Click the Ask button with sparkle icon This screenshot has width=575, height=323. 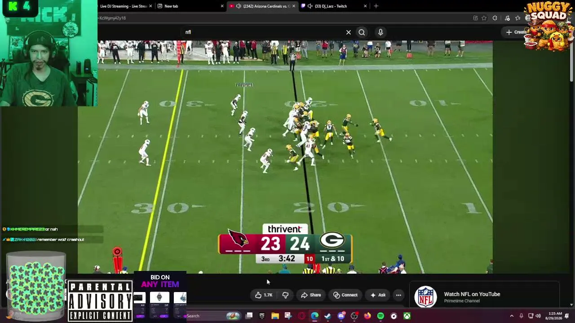pos(377,295)
